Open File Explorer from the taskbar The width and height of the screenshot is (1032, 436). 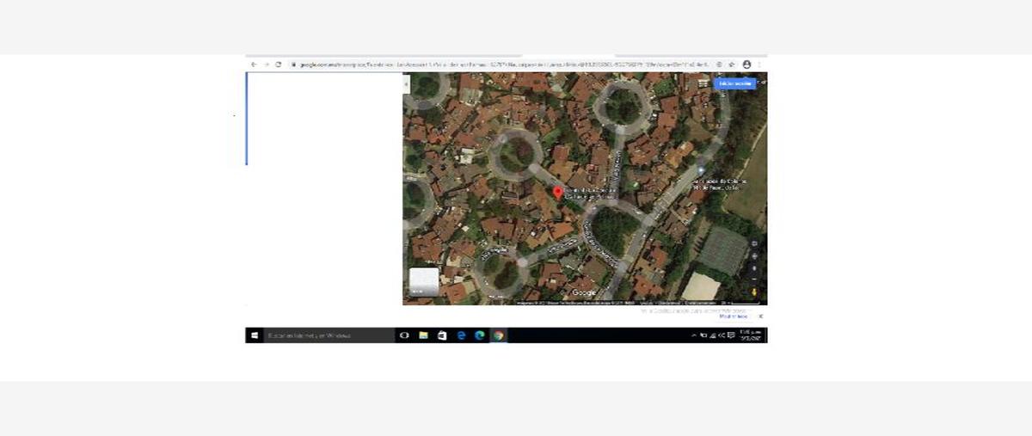click(423, 335)
